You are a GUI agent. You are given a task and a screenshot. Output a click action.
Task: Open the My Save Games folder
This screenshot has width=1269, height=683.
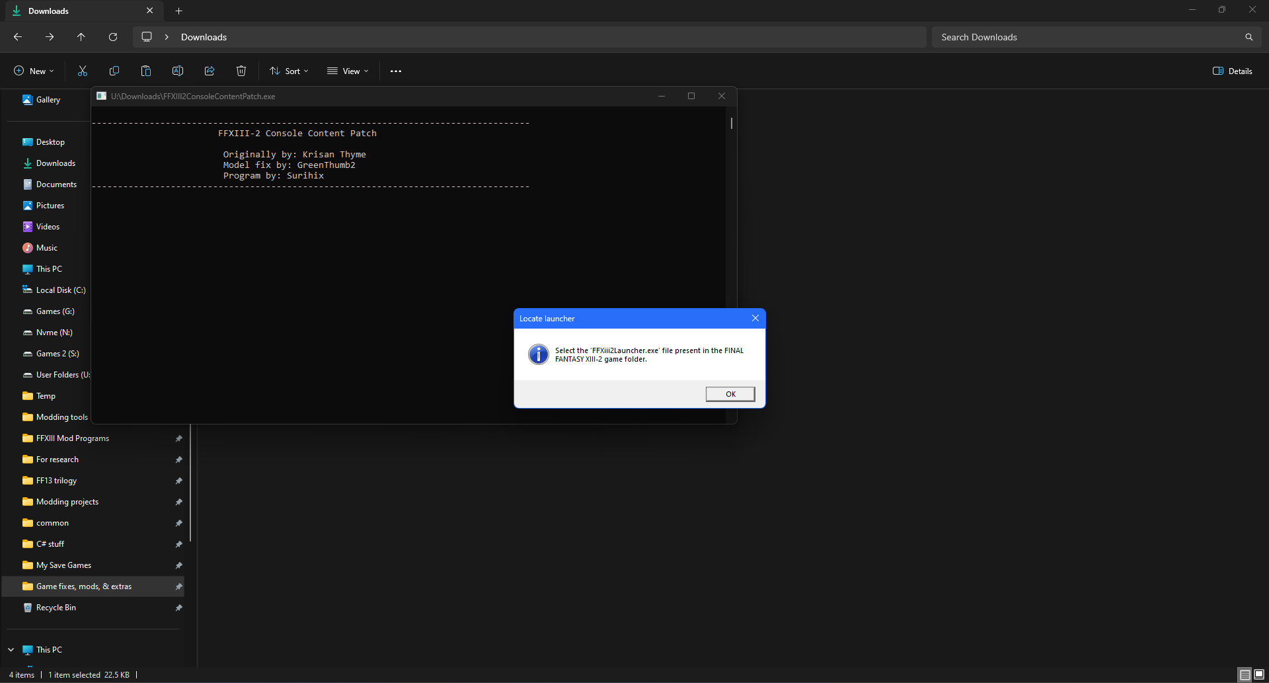tap(63, 565)
